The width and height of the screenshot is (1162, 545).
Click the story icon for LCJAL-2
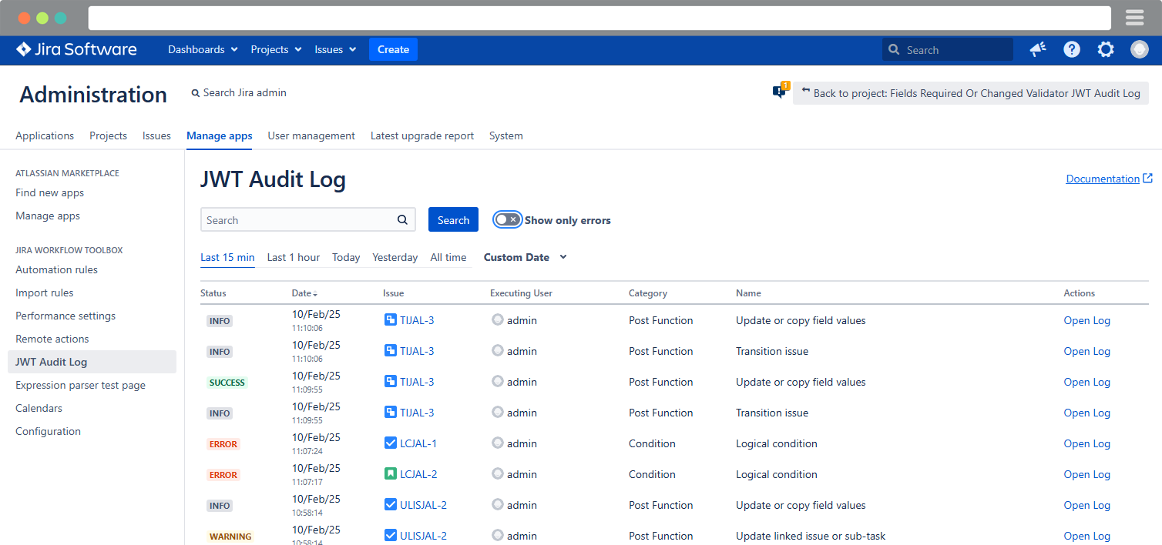[x=390, y=473]
